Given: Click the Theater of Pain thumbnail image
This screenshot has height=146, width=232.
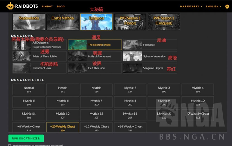Looking at the screenshot, I should pos(22,68).
